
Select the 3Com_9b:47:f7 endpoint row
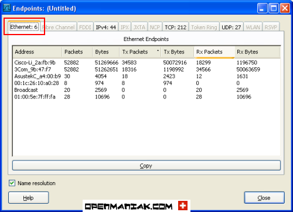(x=146, y=69)
